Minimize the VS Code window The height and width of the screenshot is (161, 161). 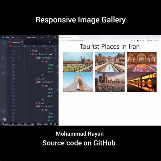[42, 37]
